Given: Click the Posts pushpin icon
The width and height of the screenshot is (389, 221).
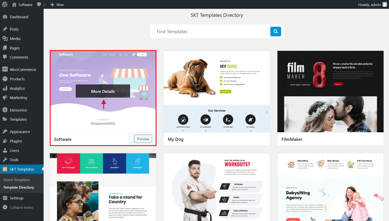Looking at the screenshot, I should click(x=5, y=29).
